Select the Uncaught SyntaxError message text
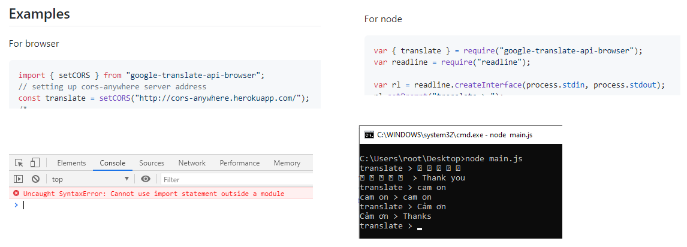This screenshot has width=687, height=247. (x=154, y=194)
